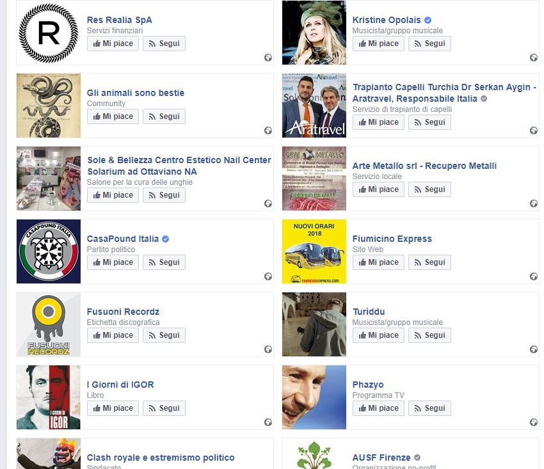Image resolution: width=544 pixels, height=469 pixels.
Task: Click the globe icon on Kristine Opolais card
Action: coord(534,58)
